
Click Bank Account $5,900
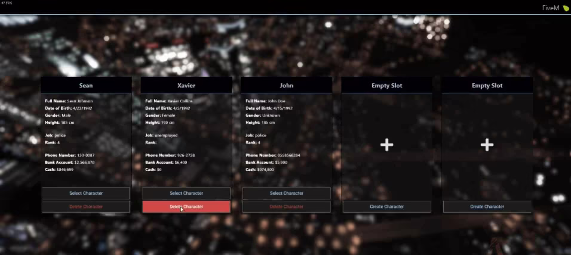pyautogui.click(x=266, y=162)
